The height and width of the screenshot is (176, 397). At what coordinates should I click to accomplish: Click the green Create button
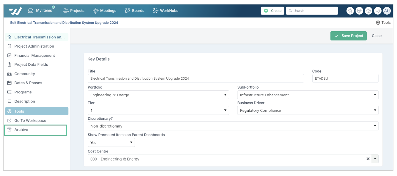click(x=272, y=11)
